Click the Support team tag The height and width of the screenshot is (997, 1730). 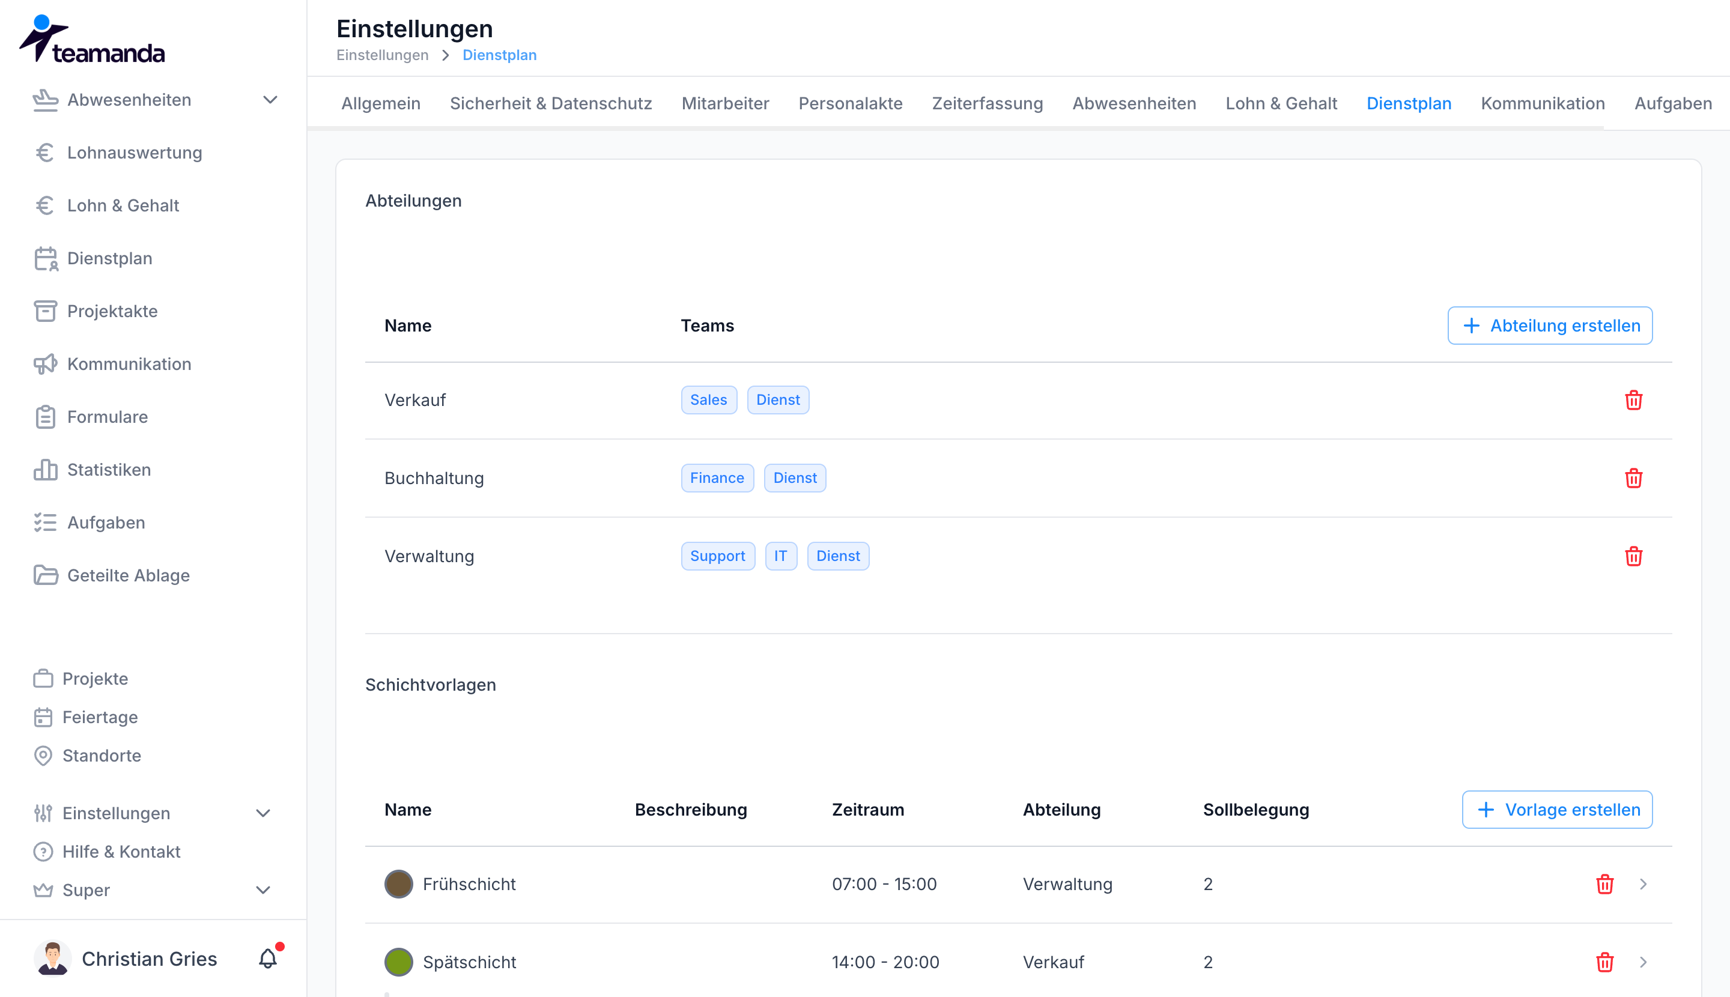(718, 556)
